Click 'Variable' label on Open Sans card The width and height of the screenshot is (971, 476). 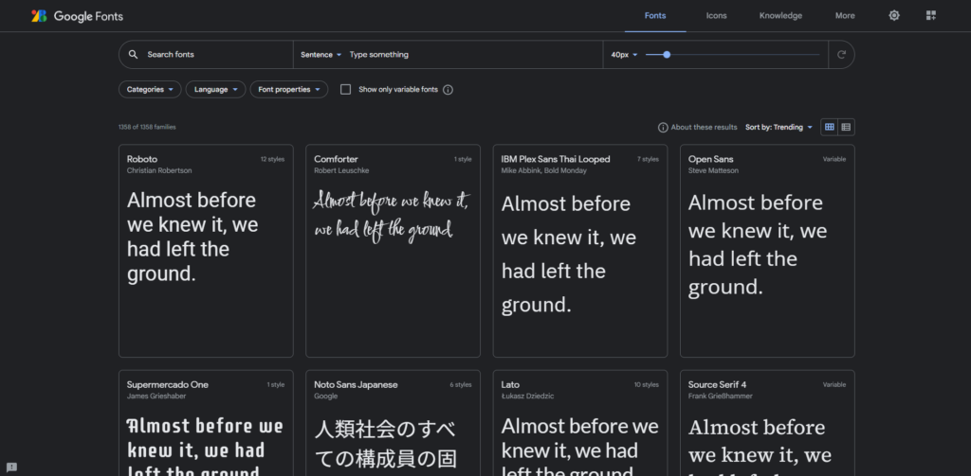tap(834, 160)
